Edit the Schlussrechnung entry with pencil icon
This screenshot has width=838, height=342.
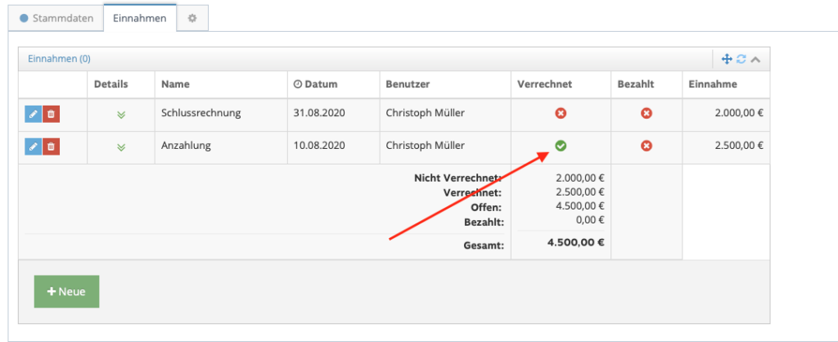point(33,114)
